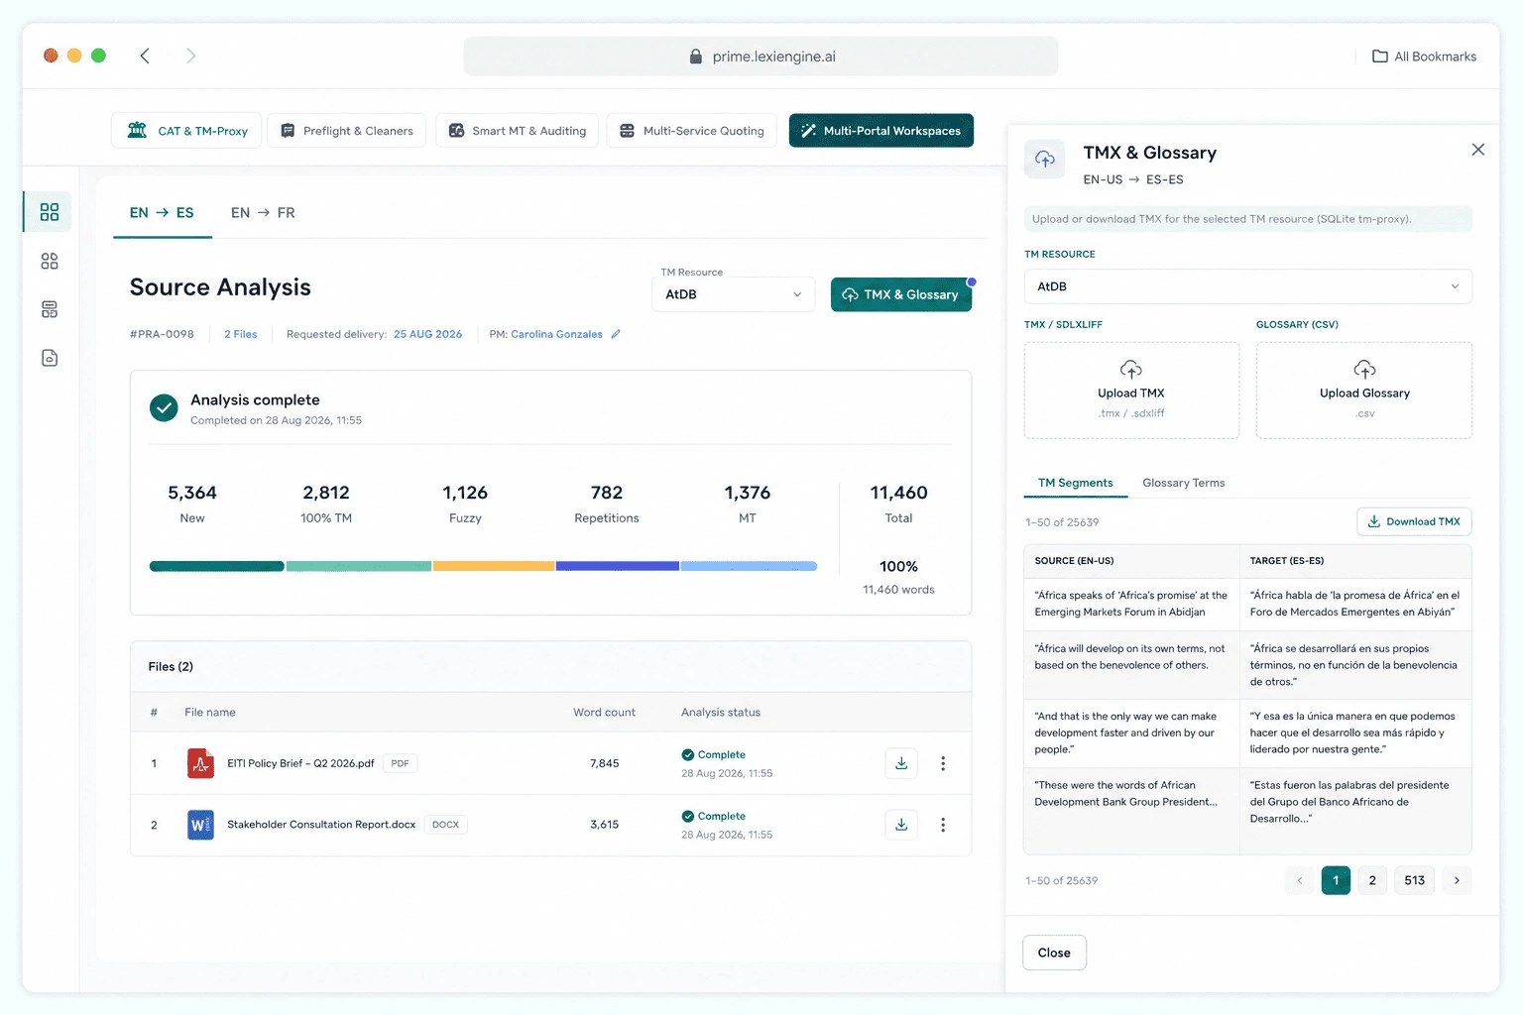Select the Glossary Terms tab
Image resolution: width=1523 pixels, height=1015 pixels.
(x=1183, y=483)
